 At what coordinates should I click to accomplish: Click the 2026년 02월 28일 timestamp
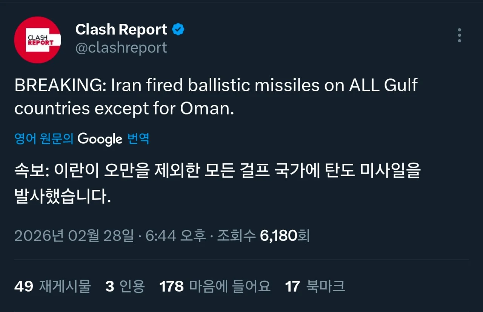tap(74, 235)
